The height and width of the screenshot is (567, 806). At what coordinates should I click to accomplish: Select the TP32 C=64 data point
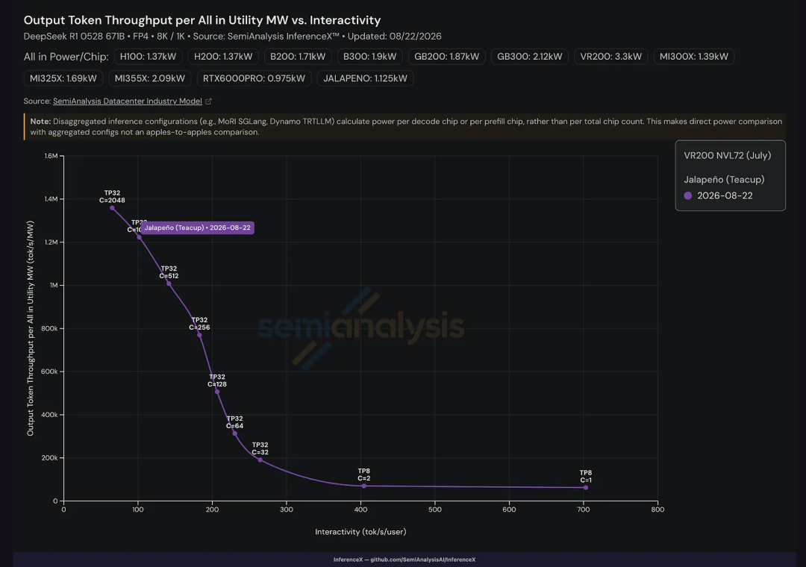click(x=235, y=433)
